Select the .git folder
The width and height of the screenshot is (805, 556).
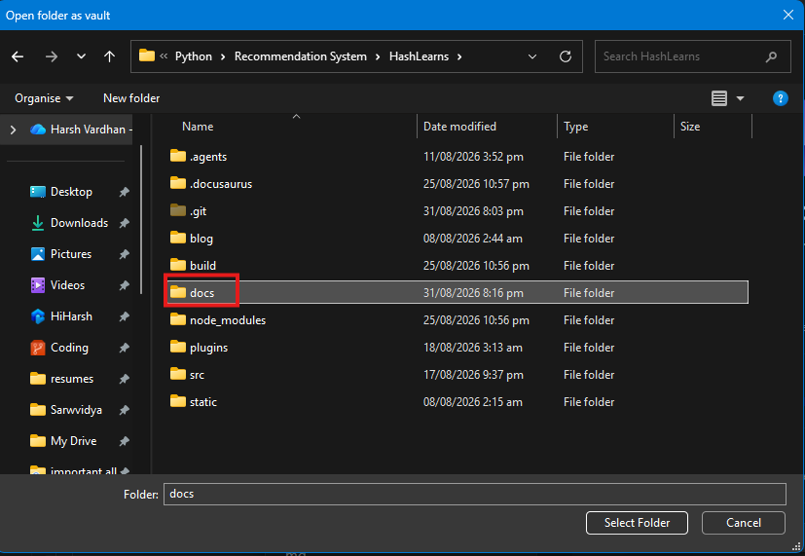point(188,211)
